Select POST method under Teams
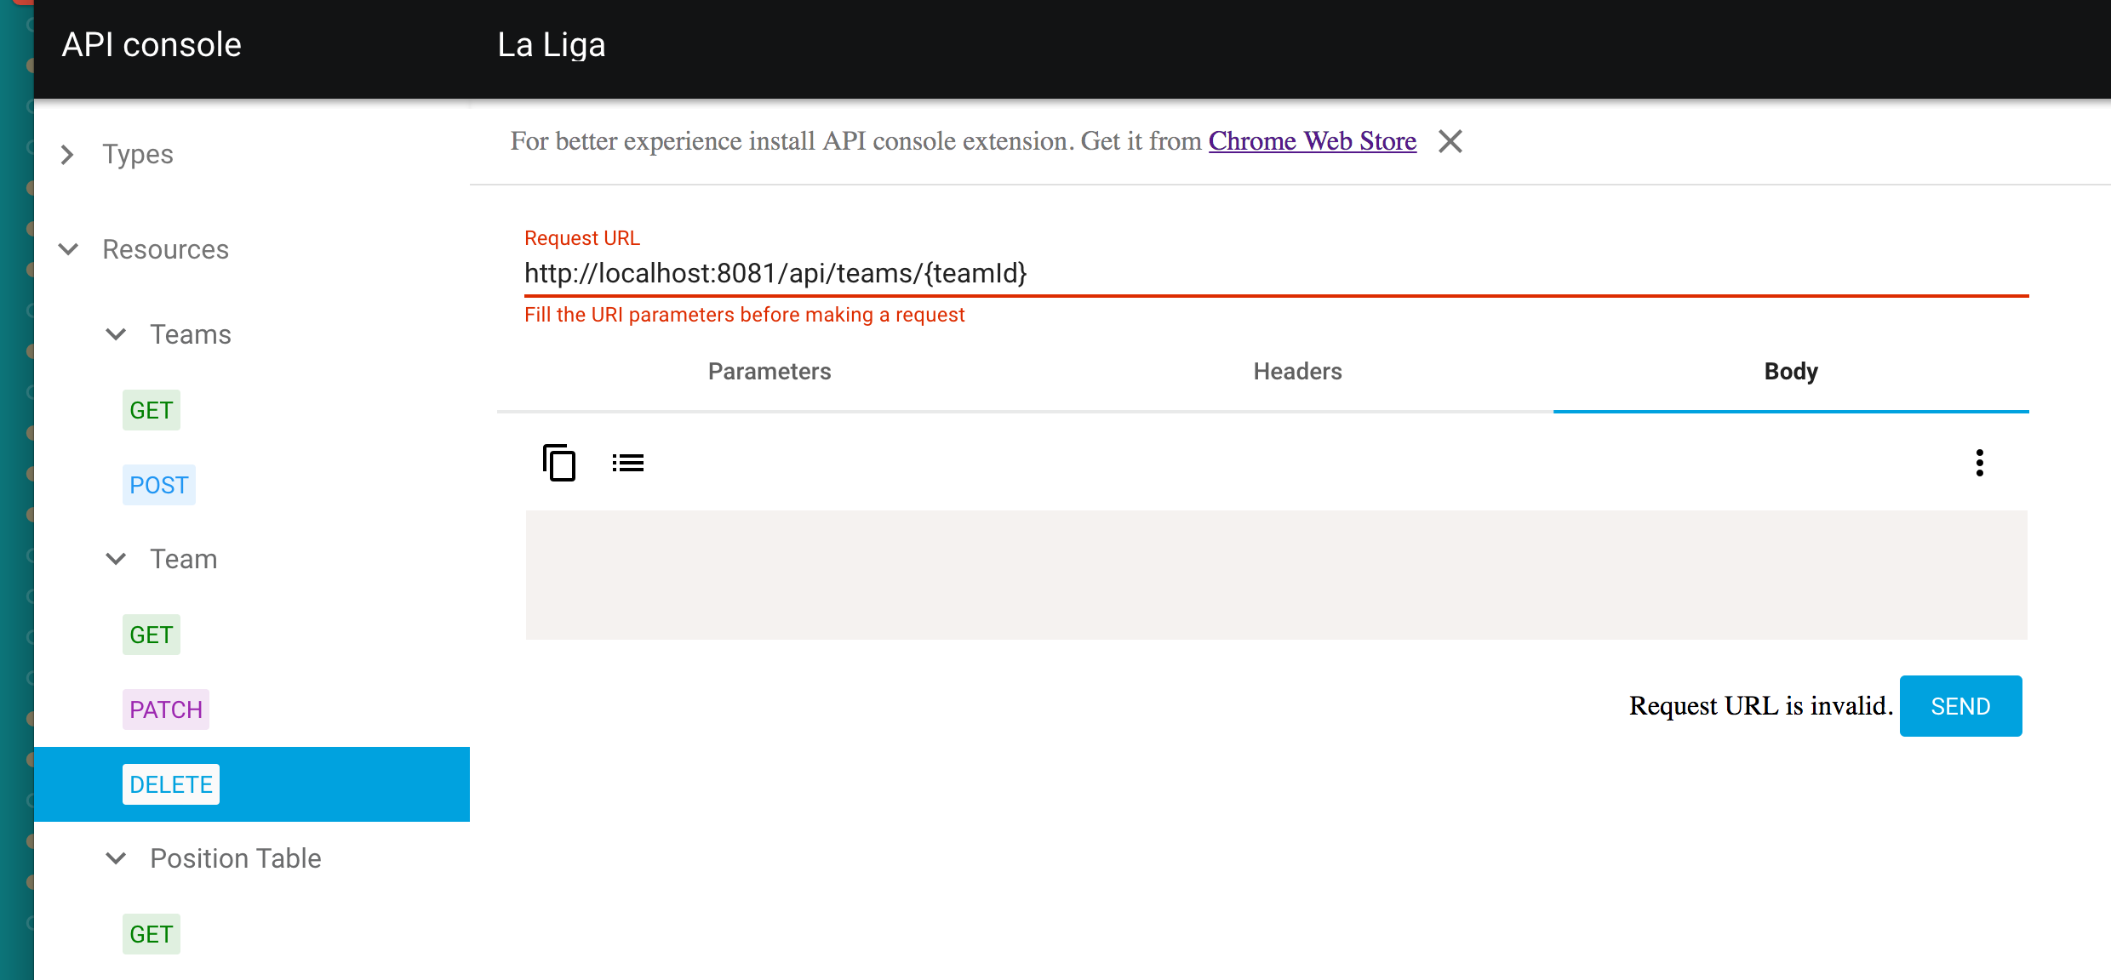2111x980 pixels. coord(158,484)
